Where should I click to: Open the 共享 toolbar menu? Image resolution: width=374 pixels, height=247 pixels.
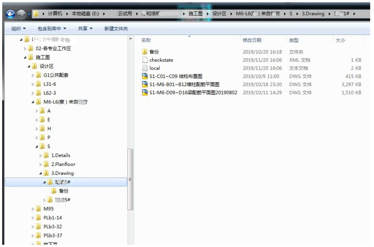click(x=85, y=29)
